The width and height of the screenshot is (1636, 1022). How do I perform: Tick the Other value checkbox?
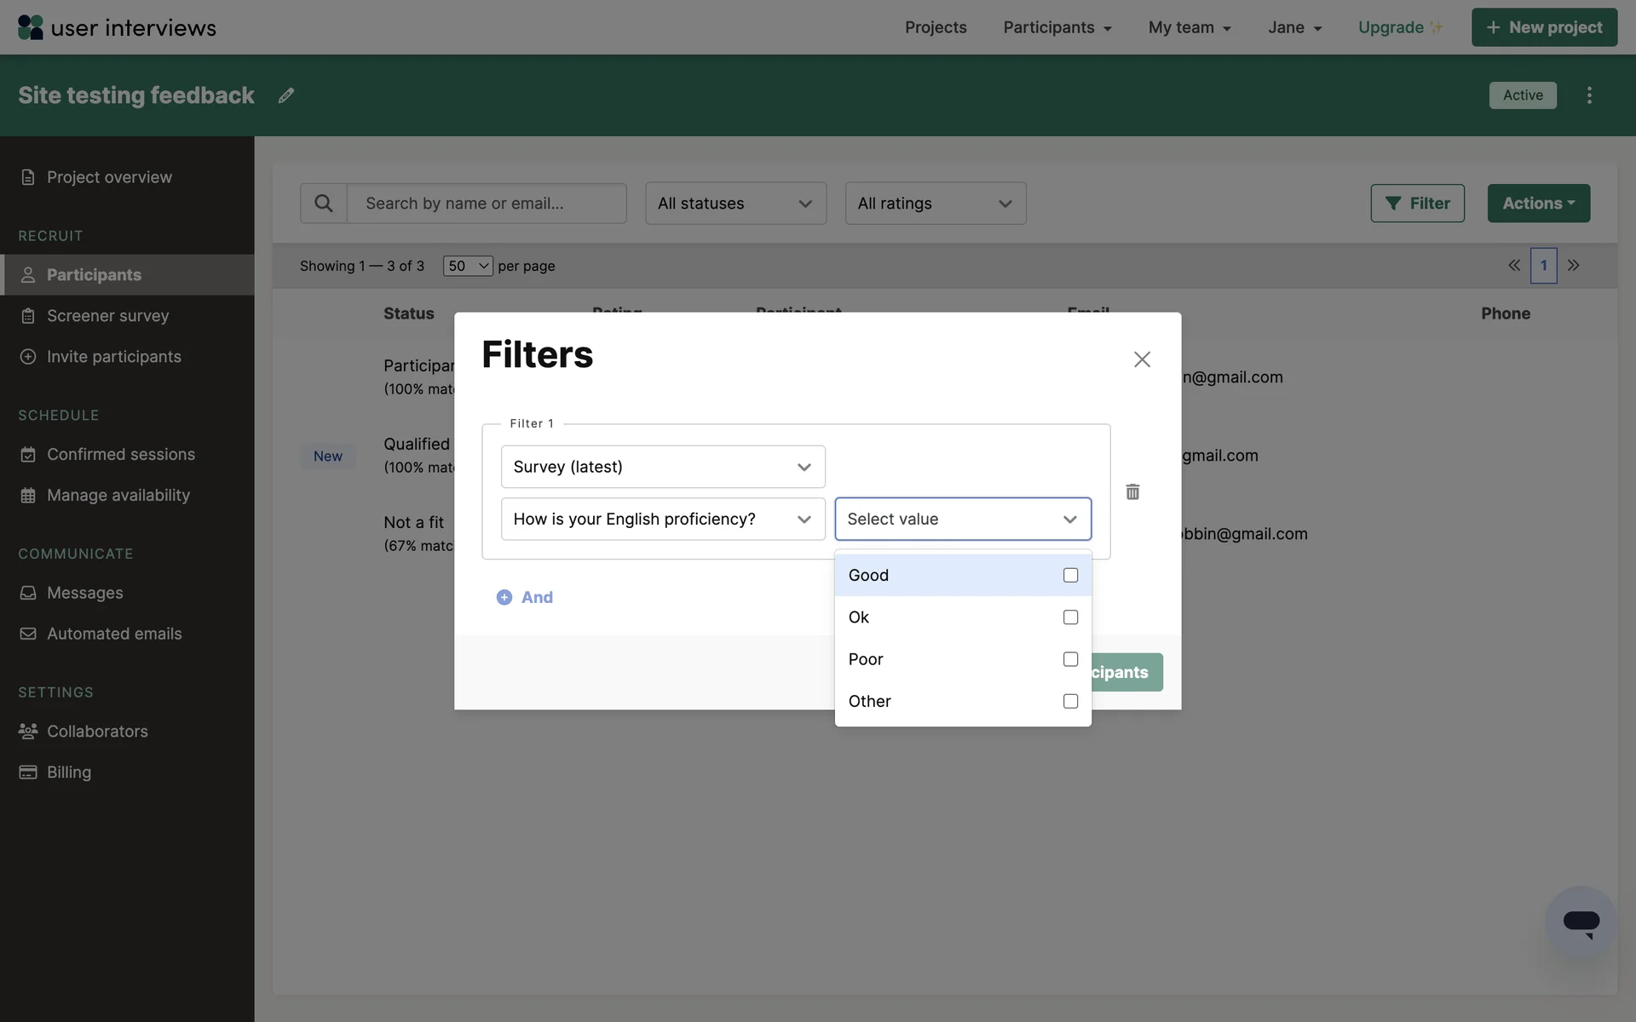point(1070,701)
